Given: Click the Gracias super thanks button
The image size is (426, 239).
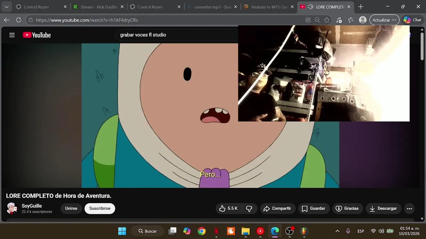Looking at the screenshot, I should point(347,208).
